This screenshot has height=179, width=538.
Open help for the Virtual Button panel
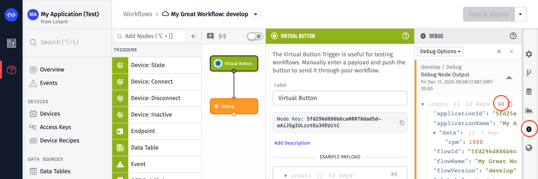[406, 36]
